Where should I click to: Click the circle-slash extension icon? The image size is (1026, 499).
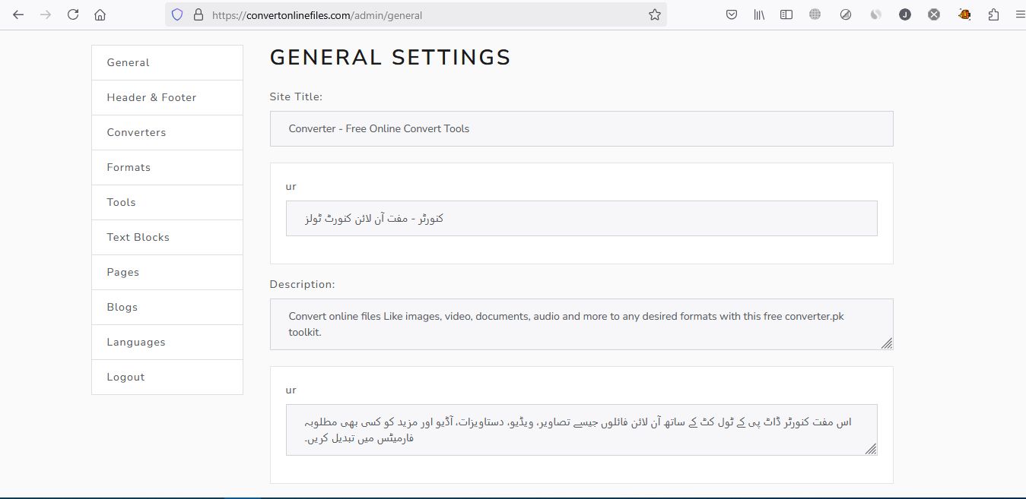coord(846,14)
